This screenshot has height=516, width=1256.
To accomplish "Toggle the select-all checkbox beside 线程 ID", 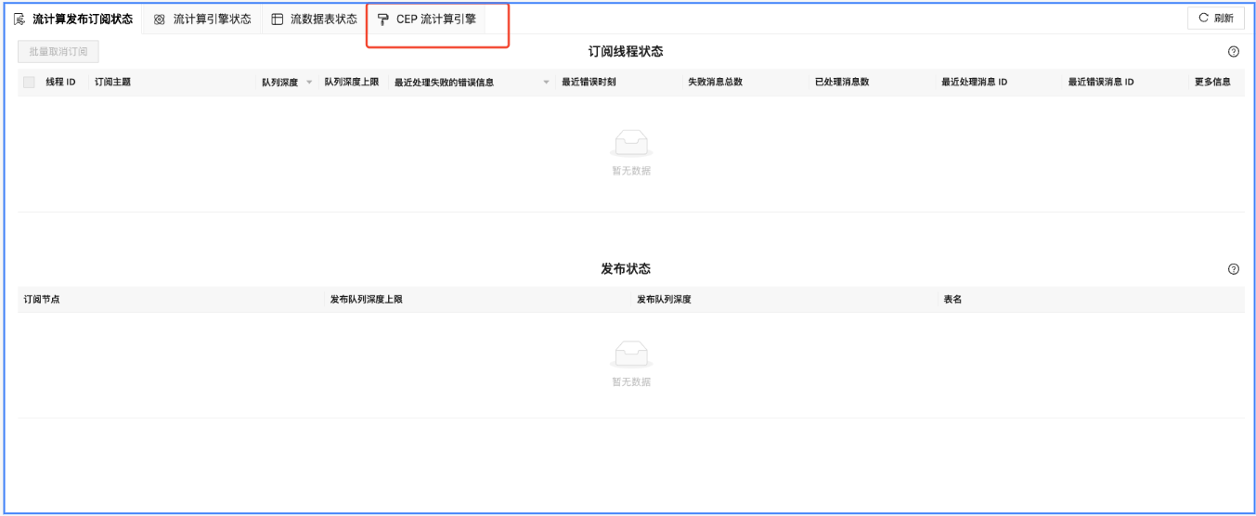I will tap(29, 83).
